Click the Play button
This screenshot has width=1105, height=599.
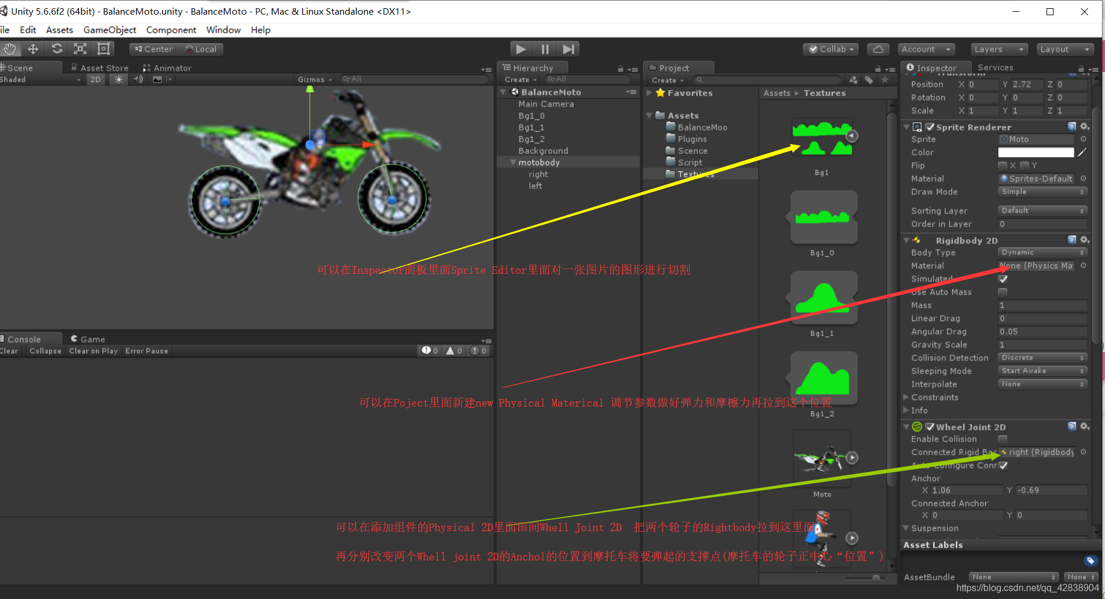tap(521, 49)
